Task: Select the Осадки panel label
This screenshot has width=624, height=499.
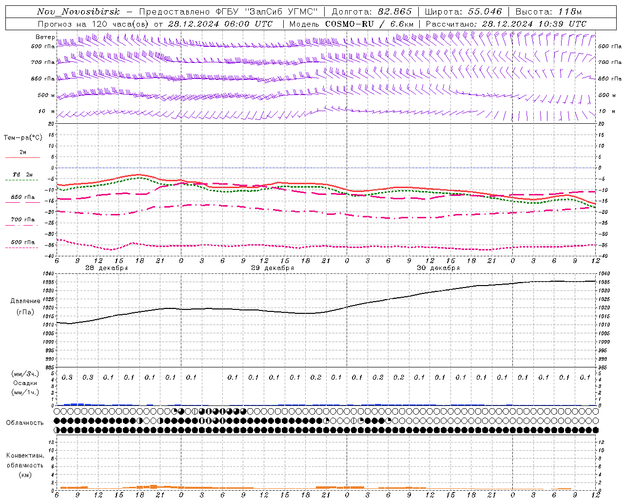Action: coord(25,383)
